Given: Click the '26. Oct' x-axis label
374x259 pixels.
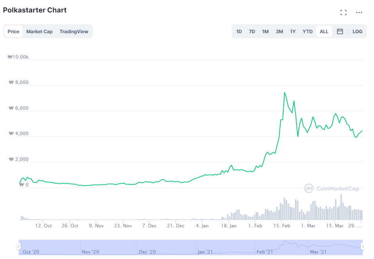Looking at the screenshot, I should point(70,226).
